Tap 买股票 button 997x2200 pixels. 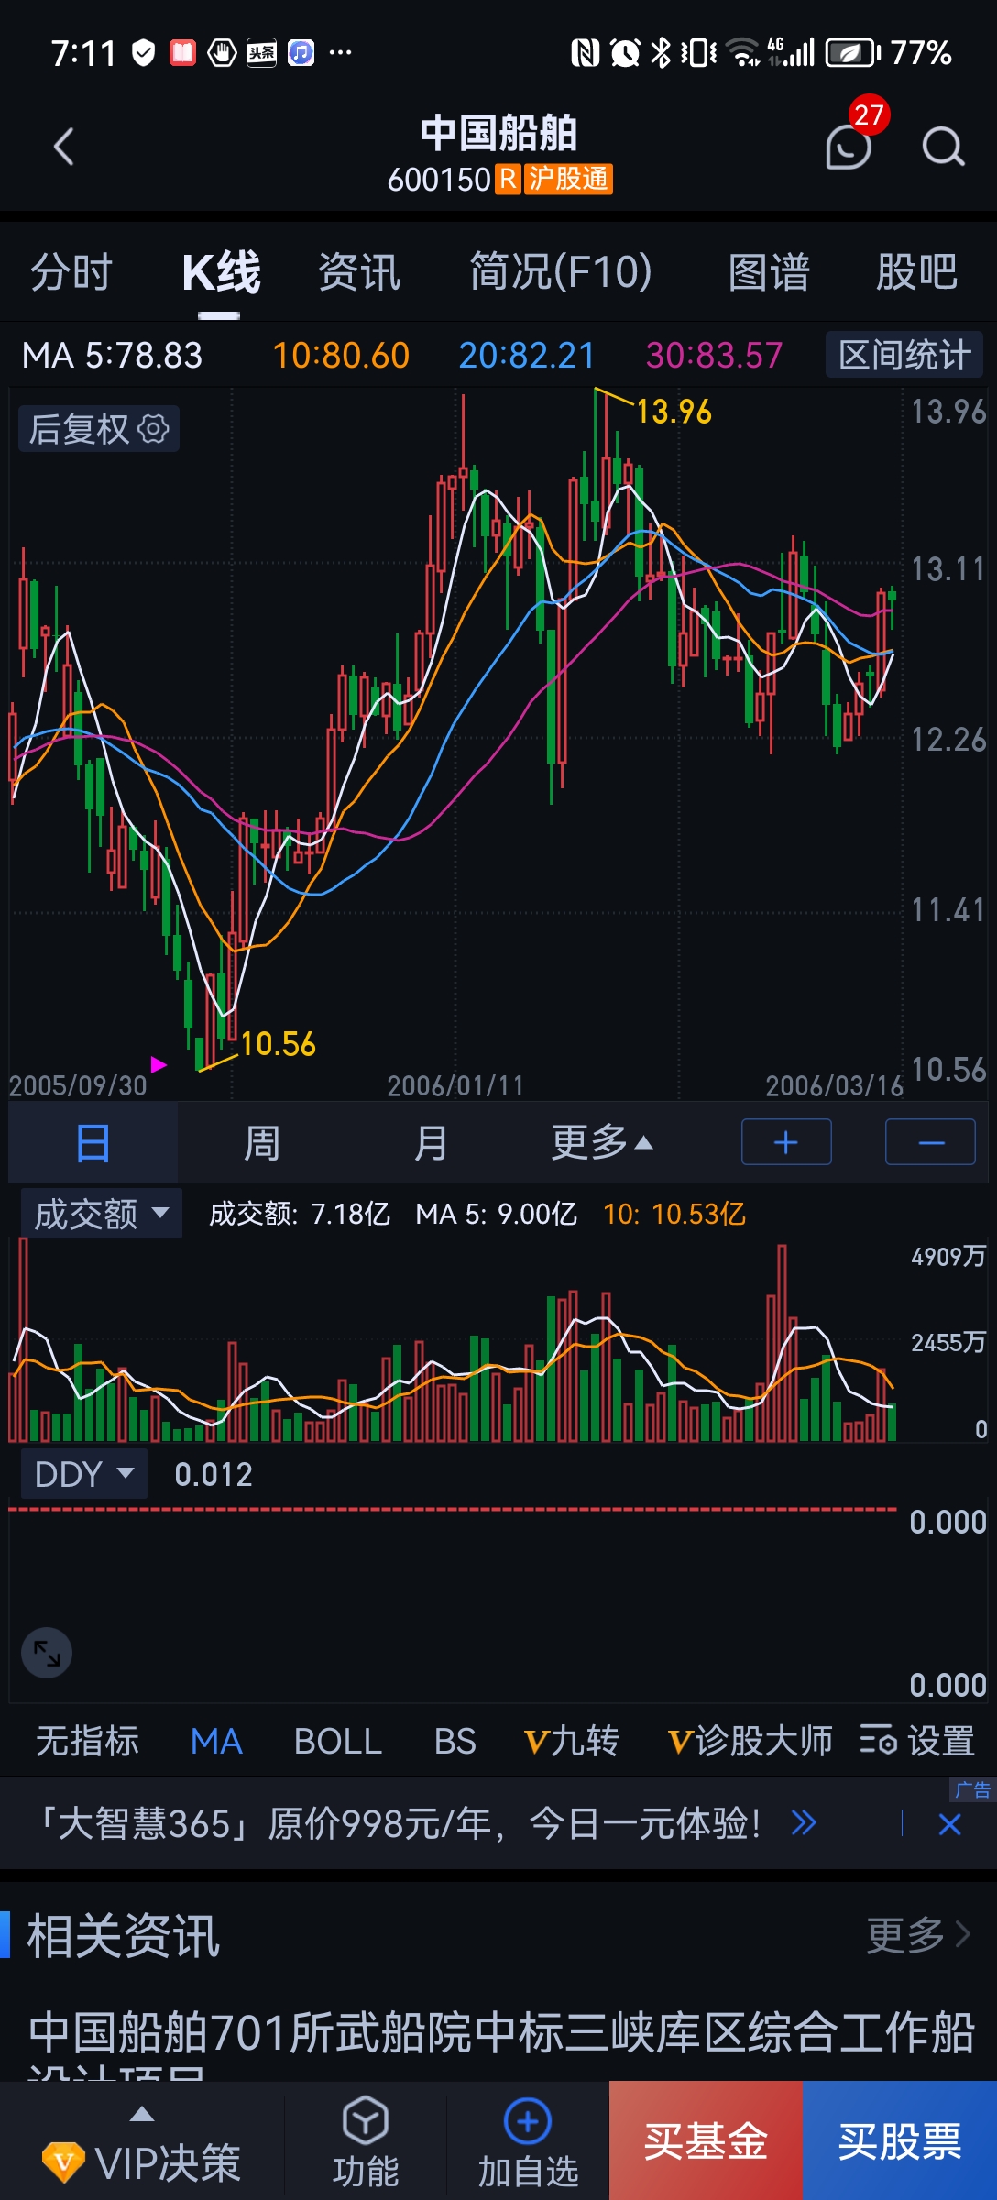click(x=900, y=2140)
